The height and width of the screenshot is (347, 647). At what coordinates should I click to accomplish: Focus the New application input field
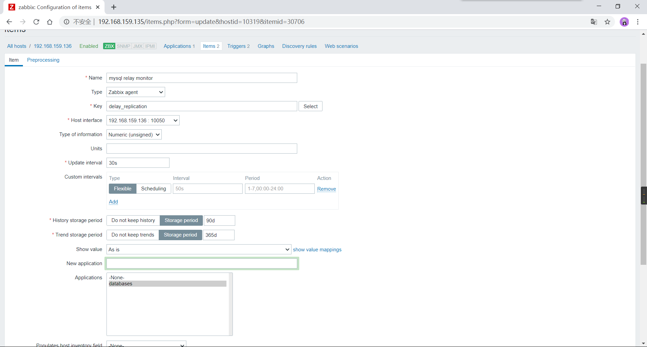202,263
